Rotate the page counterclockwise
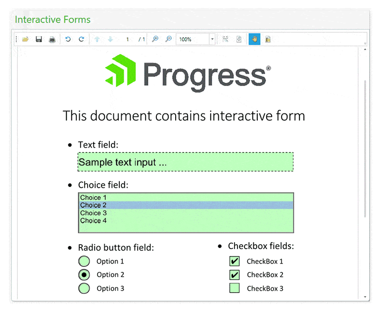This screenshot has width=381, height=312. coord(68,39)
